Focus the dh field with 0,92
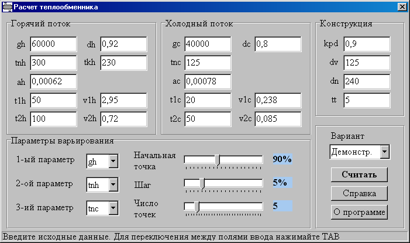 pos(123,44)
